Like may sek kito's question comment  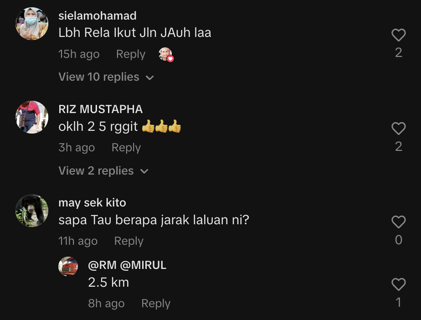tap(398, 222)
